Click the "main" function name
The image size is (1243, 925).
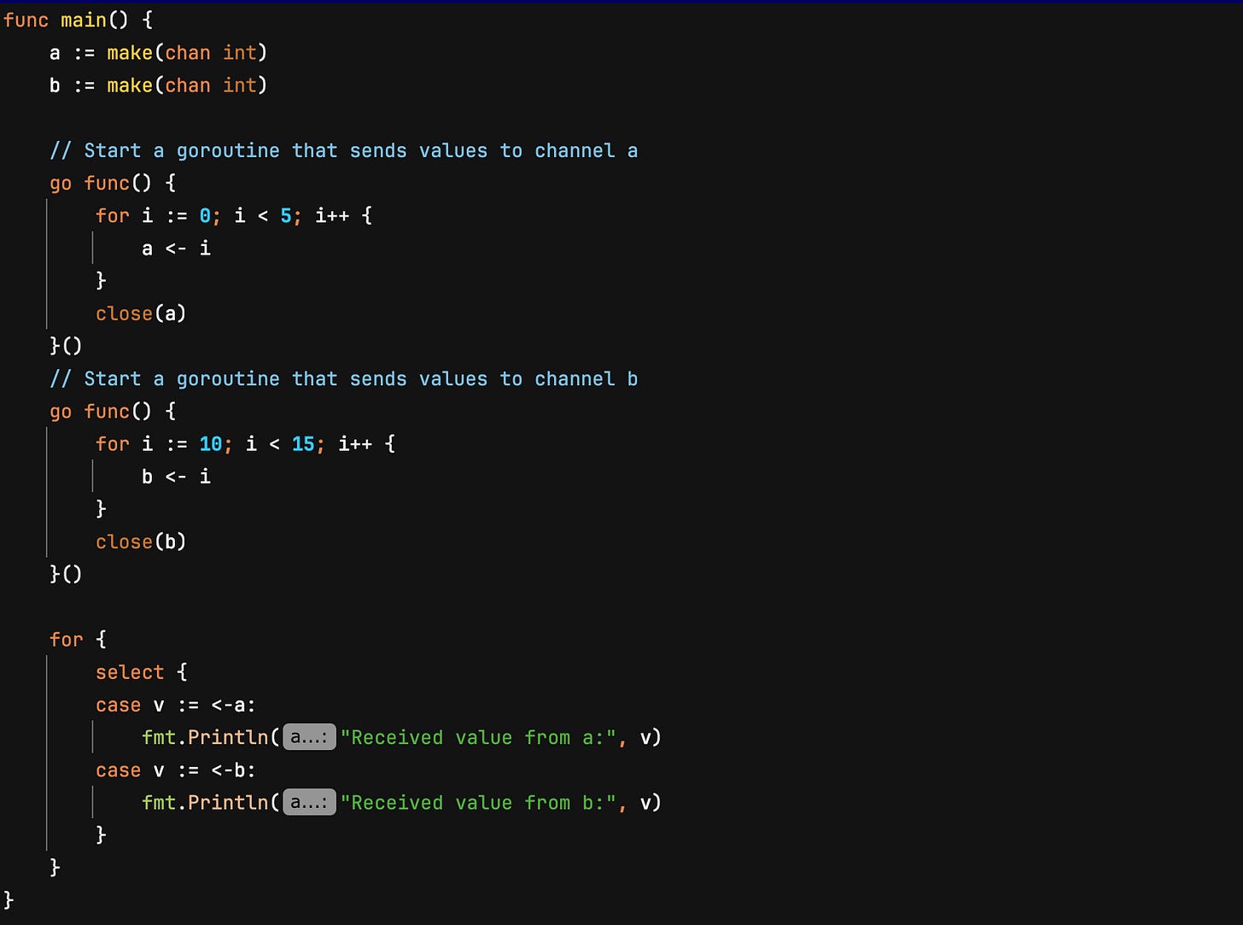point(84,20)
